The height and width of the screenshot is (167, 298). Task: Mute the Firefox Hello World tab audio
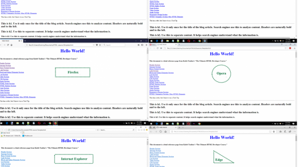[19, 41]
